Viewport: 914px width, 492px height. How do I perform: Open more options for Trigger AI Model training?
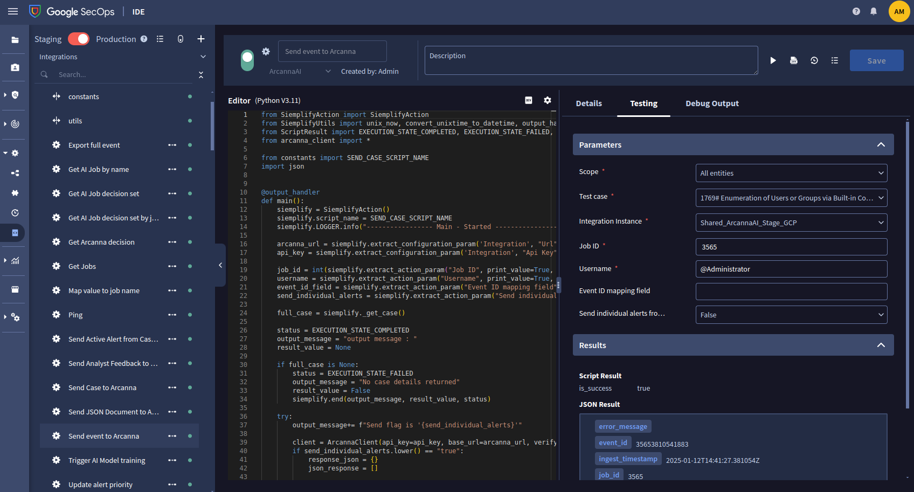172,460
